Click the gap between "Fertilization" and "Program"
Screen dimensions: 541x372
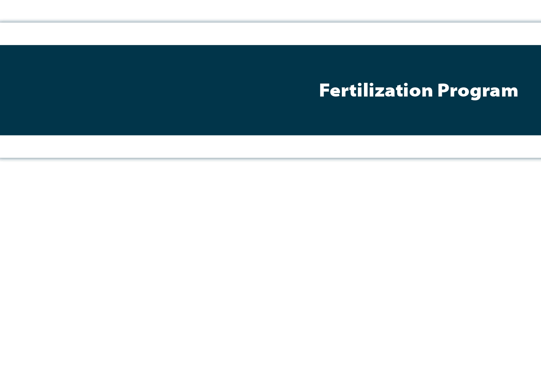pos(435,91)
